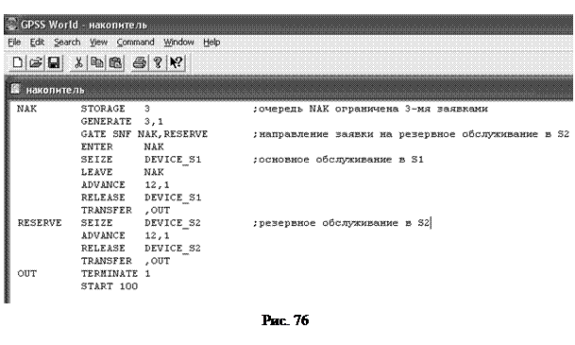Click the ENTER keyword

tap(97, 147)
